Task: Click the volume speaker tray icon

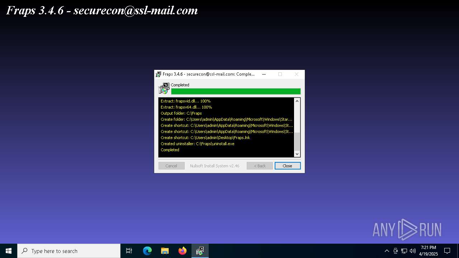Action: point(413,251)
